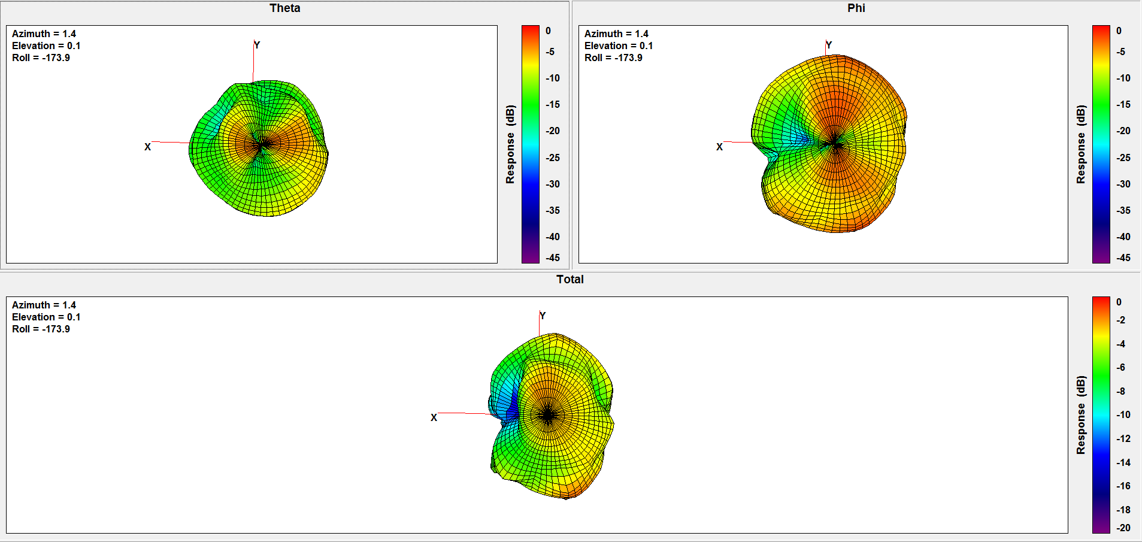The image size is (1142, 542).
Task: Click the Total 3D radiation pattern
Action: (x=551, y=416)
